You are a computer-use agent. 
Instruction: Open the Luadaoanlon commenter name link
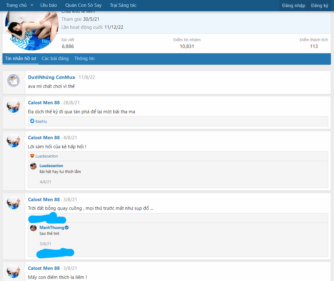51,166
